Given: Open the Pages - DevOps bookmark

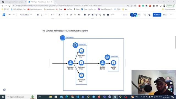Looking at the screenshot, I should (89, 9).
